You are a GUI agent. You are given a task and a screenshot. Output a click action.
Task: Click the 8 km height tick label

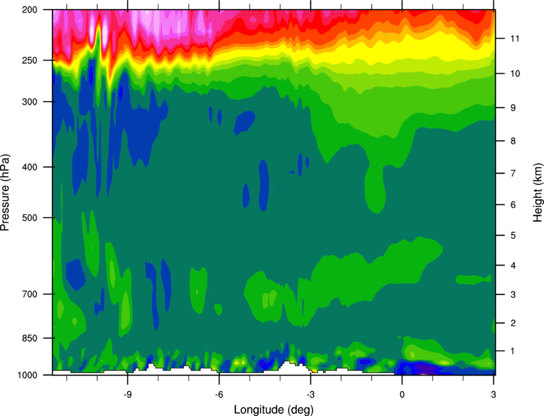pyautogui.click(x=513, y=141)
